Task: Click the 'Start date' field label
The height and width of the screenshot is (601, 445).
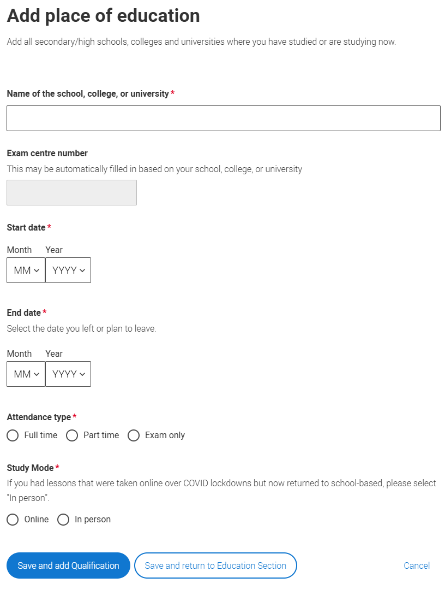Action: (26, 227)
